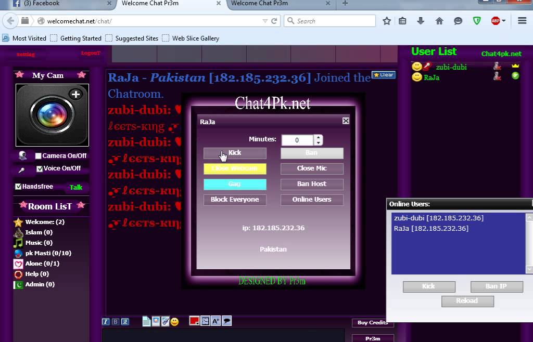Click the Setting link
This screenshot has height=342, width=533.
point(26,54)
